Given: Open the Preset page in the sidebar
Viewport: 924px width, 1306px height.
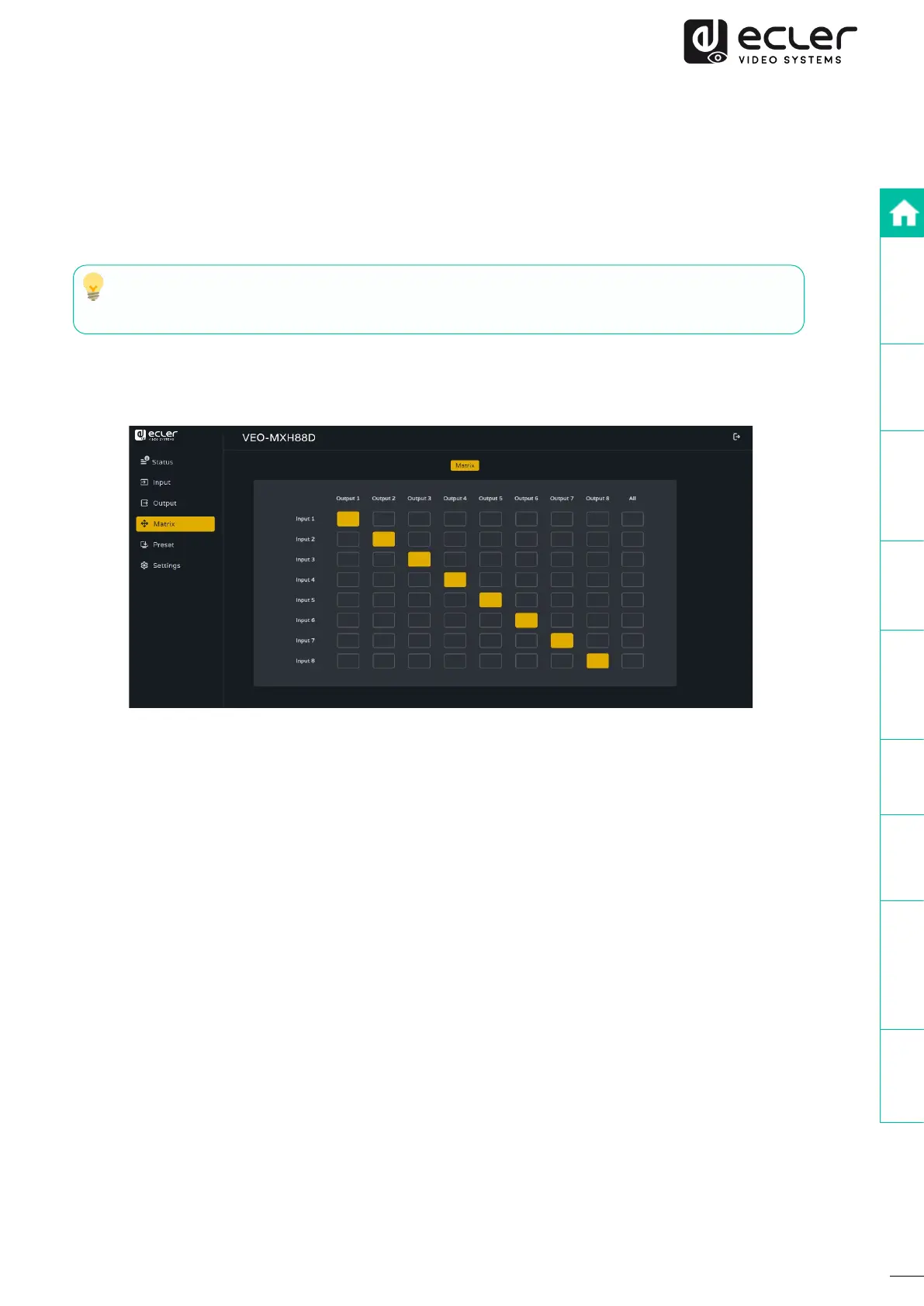Looking at the screenshot, I should point(162,545).
